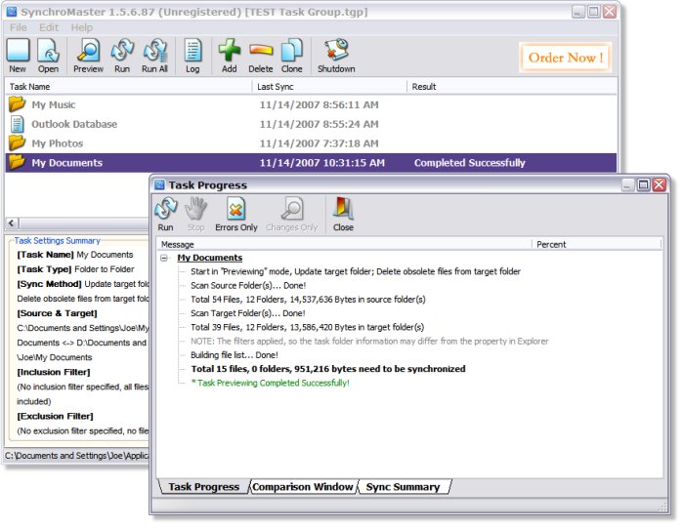Open the Help menu
The image size is (684, 529).
tap(81, 27)
